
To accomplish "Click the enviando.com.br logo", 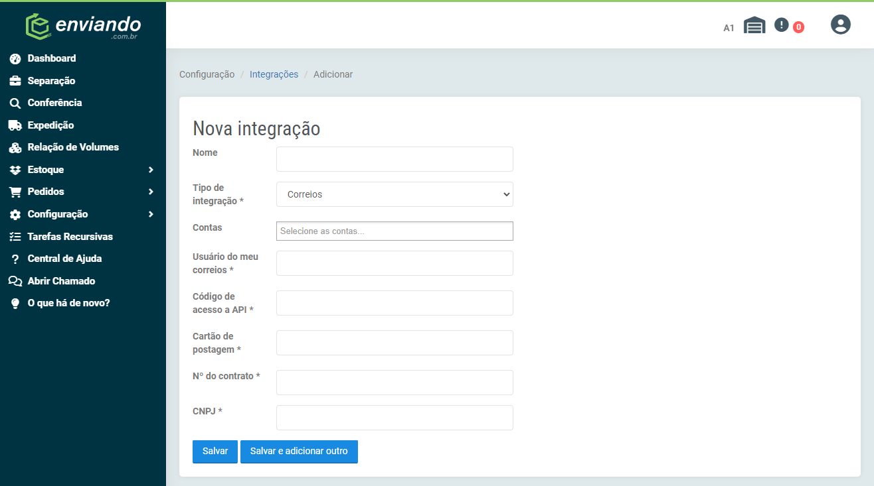I will [x=83, y=26].
